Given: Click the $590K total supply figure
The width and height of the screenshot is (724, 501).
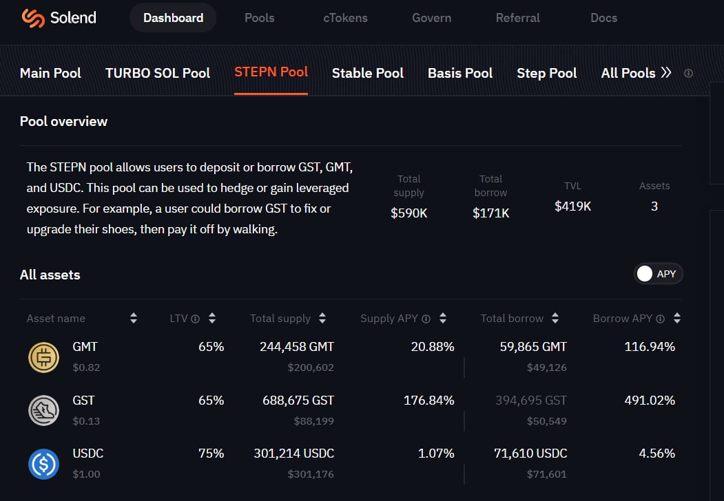Looking at the screenshot, I should point(409,213).
